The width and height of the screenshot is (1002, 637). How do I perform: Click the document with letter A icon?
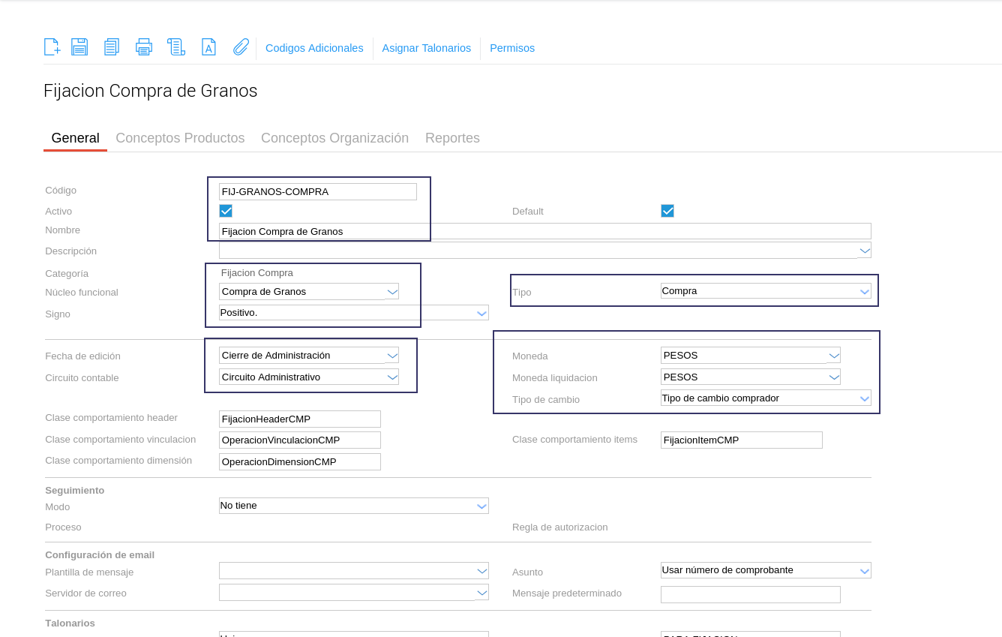pyautogui.click(x=208, y=47)
